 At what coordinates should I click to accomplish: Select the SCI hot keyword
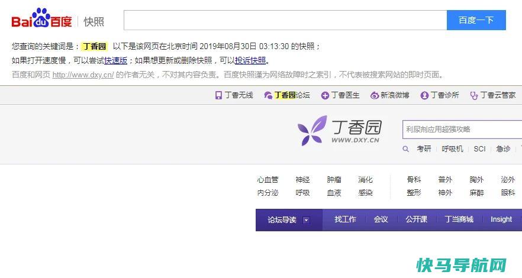coord(480,149)
